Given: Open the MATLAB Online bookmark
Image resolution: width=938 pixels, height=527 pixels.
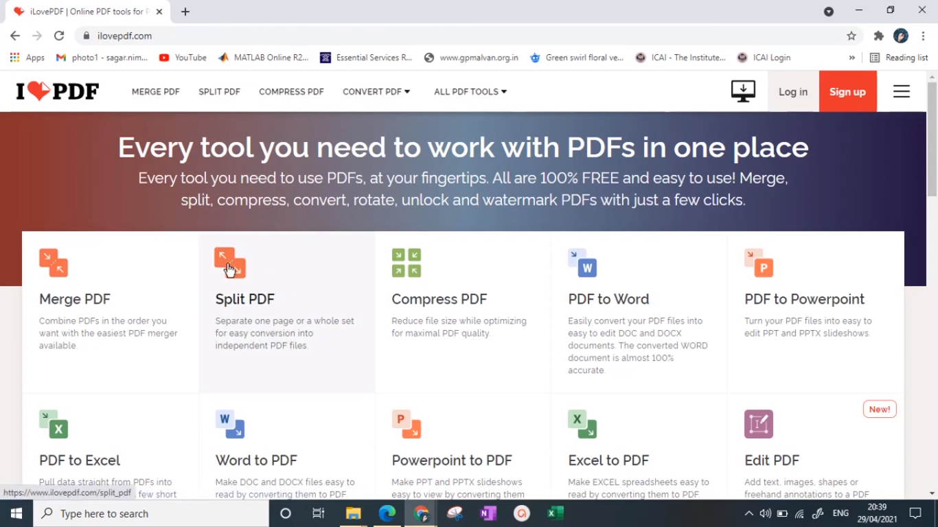Looking at the screenshot, I should pyautogui.click(x=264, y=58).
